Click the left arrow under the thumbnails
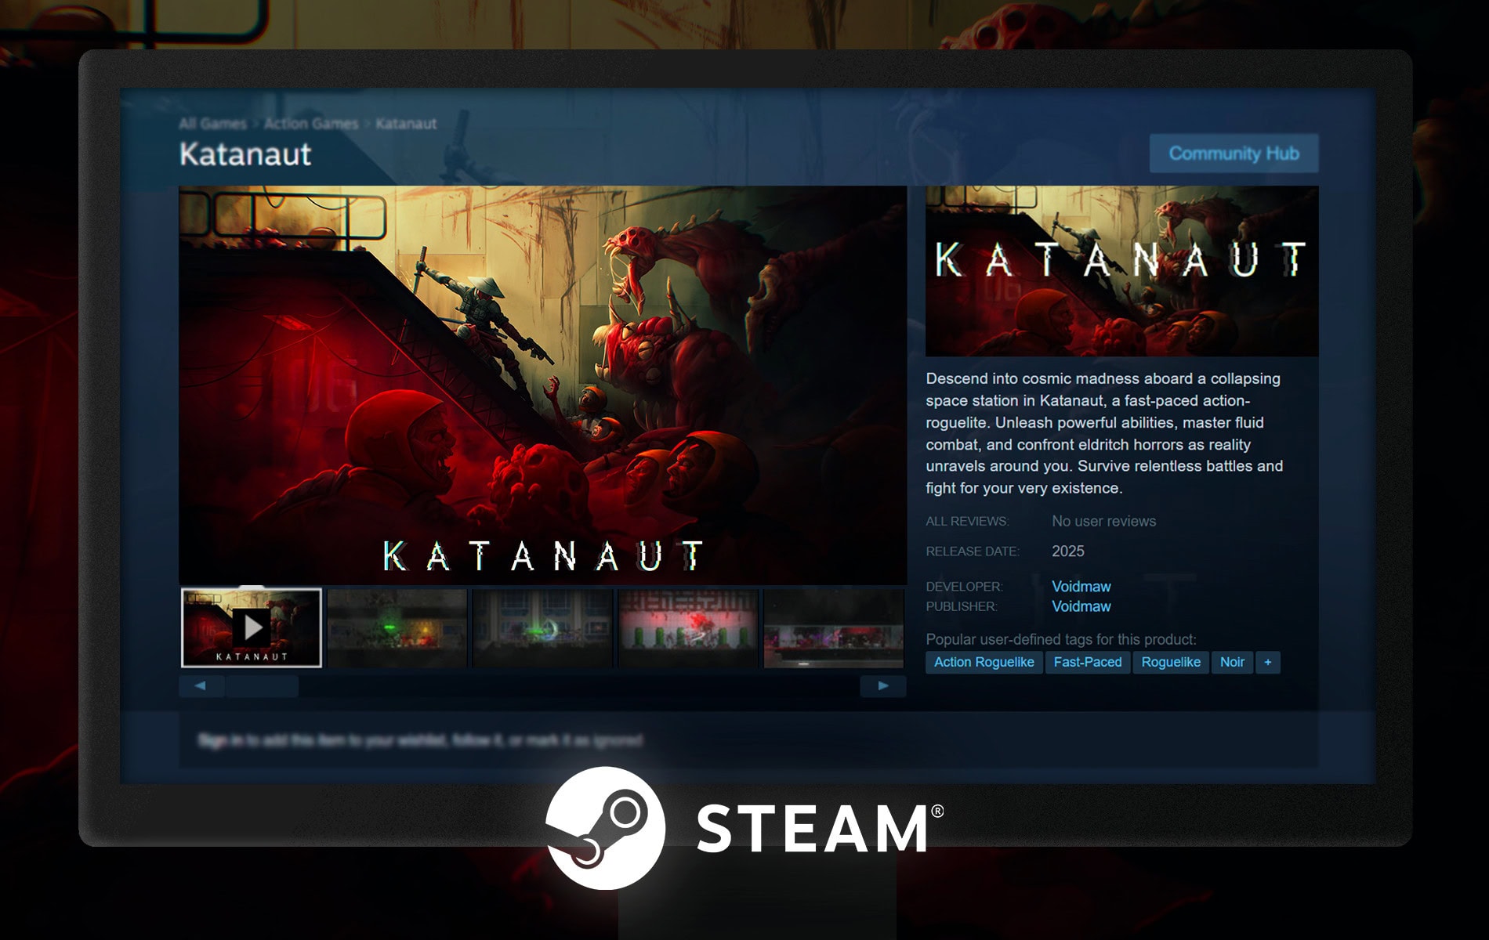Viewport: 1489px width, 940px height. point(201,686)
